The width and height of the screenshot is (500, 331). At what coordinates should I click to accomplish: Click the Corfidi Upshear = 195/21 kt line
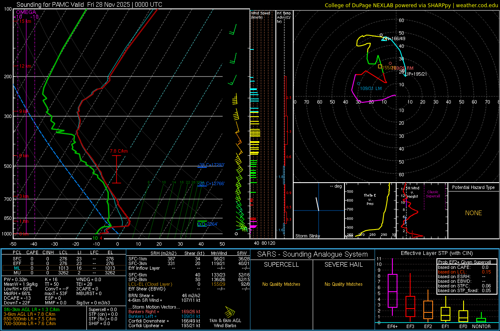click(x=164, y=326)
